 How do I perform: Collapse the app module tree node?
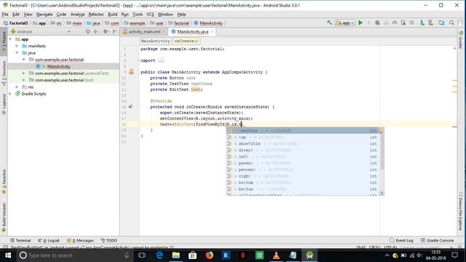[x=10, y=39]
